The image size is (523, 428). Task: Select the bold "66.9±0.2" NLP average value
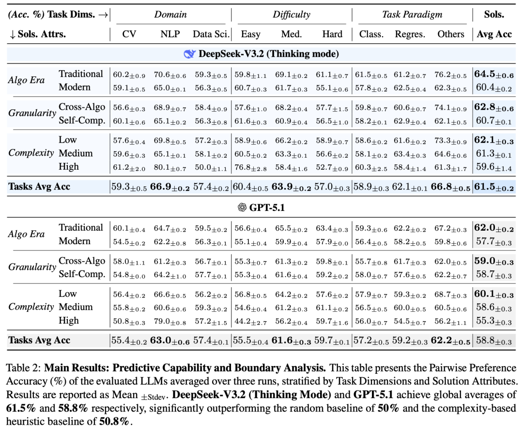170,187
